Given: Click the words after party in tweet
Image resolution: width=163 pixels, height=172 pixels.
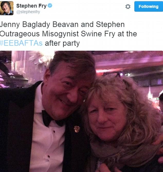Looking at the screenshot, I should pos(62,43).
